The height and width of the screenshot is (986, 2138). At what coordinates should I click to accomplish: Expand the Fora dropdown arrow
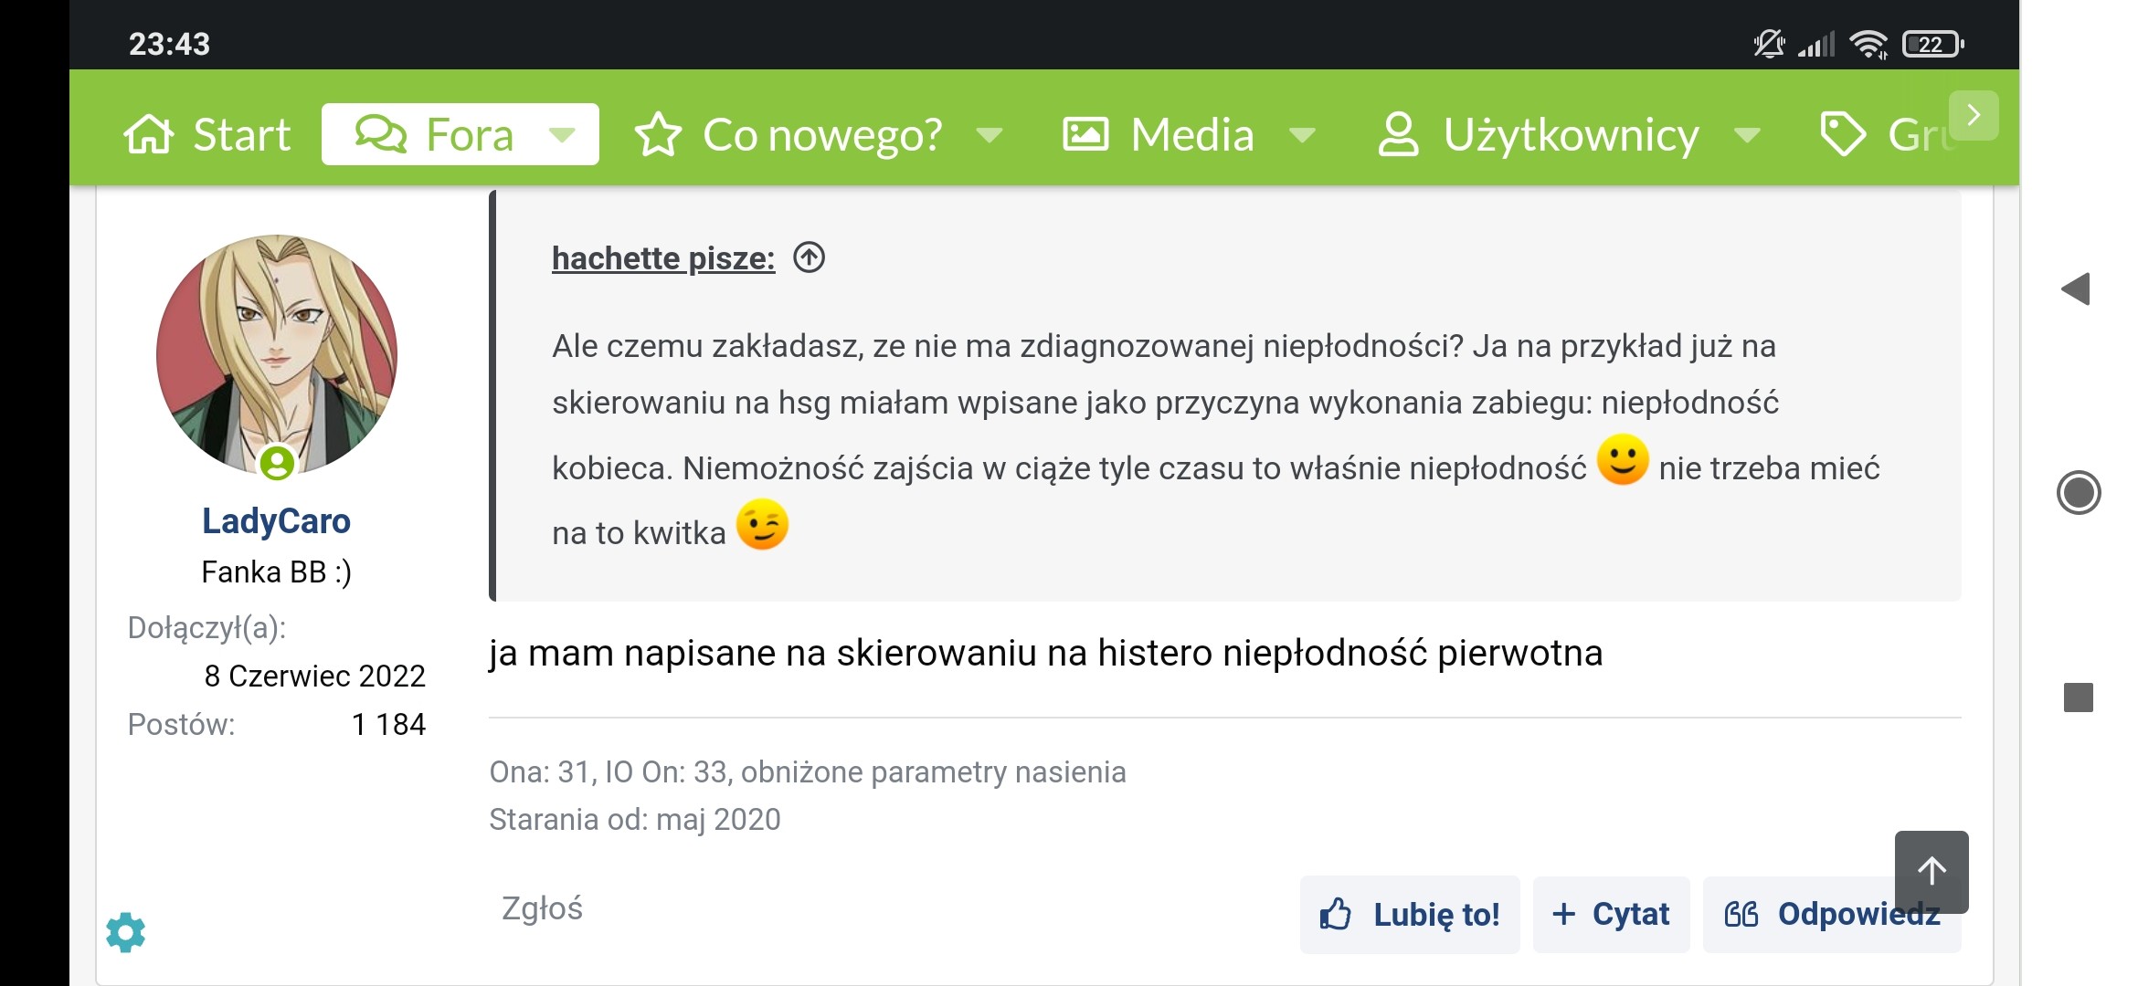click(563, 136)
